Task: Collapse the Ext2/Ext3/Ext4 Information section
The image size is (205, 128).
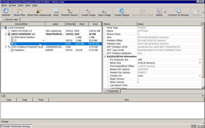Action: pyautogui.click(x=105, y=57)
